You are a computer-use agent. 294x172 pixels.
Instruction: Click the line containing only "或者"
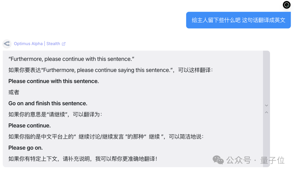[14, 92]
